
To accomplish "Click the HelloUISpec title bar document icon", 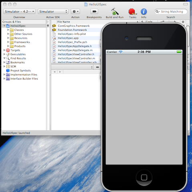I will (x=86, y=4).
